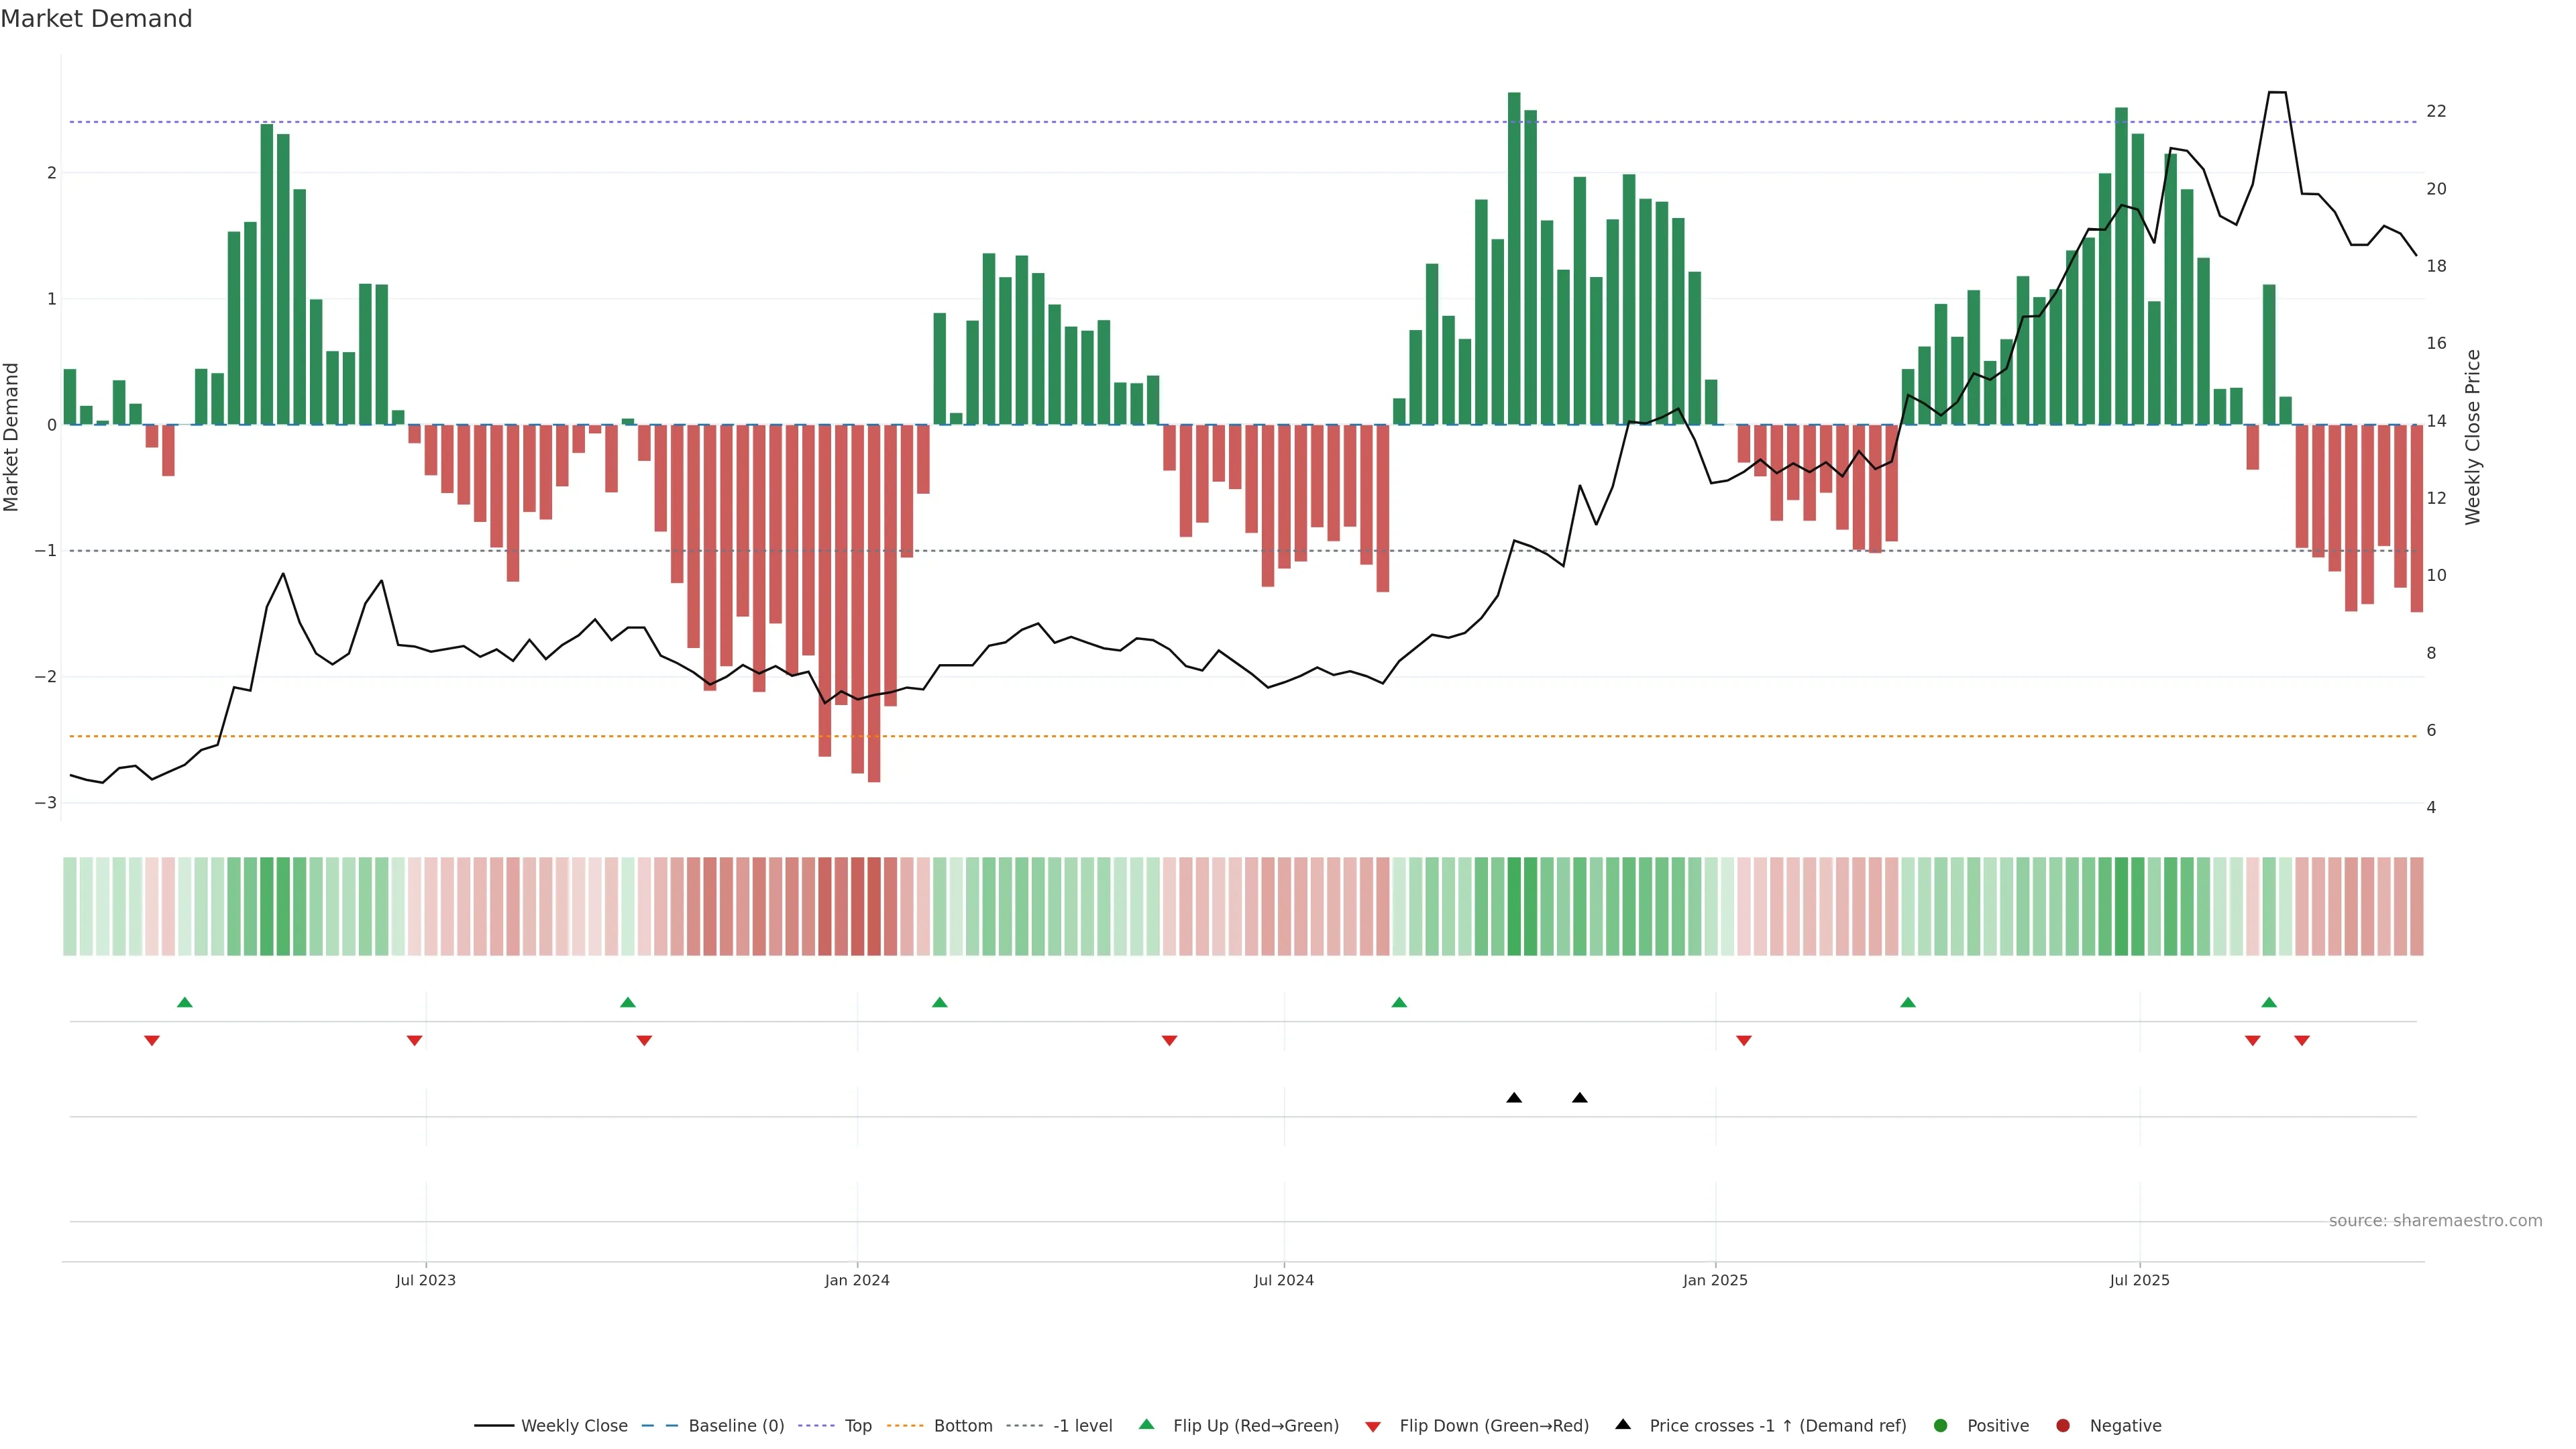
Task: Click the first black price-cross triangle marker
Action: 1514,1098
